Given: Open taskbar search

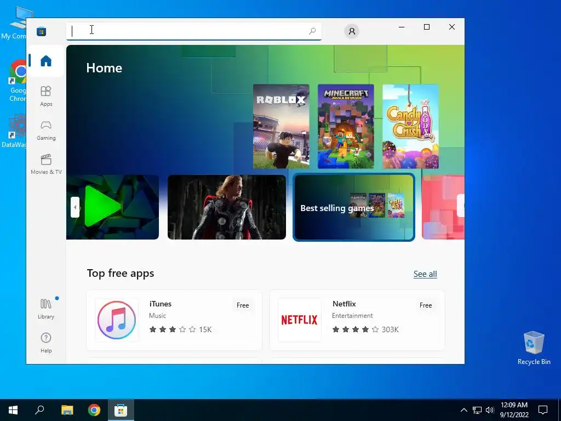Looking at the screenshot, I should 39,410.
